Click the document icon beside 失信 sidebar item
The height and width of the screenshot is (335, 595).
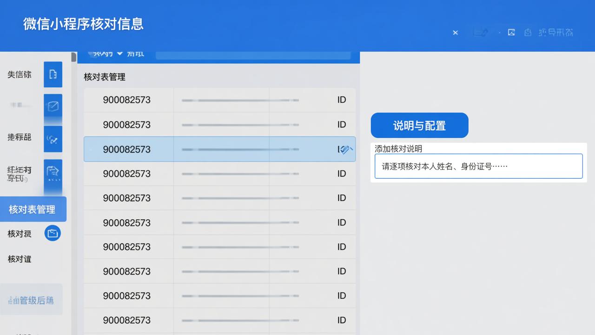pyautogui.click(x=53, y=74)
